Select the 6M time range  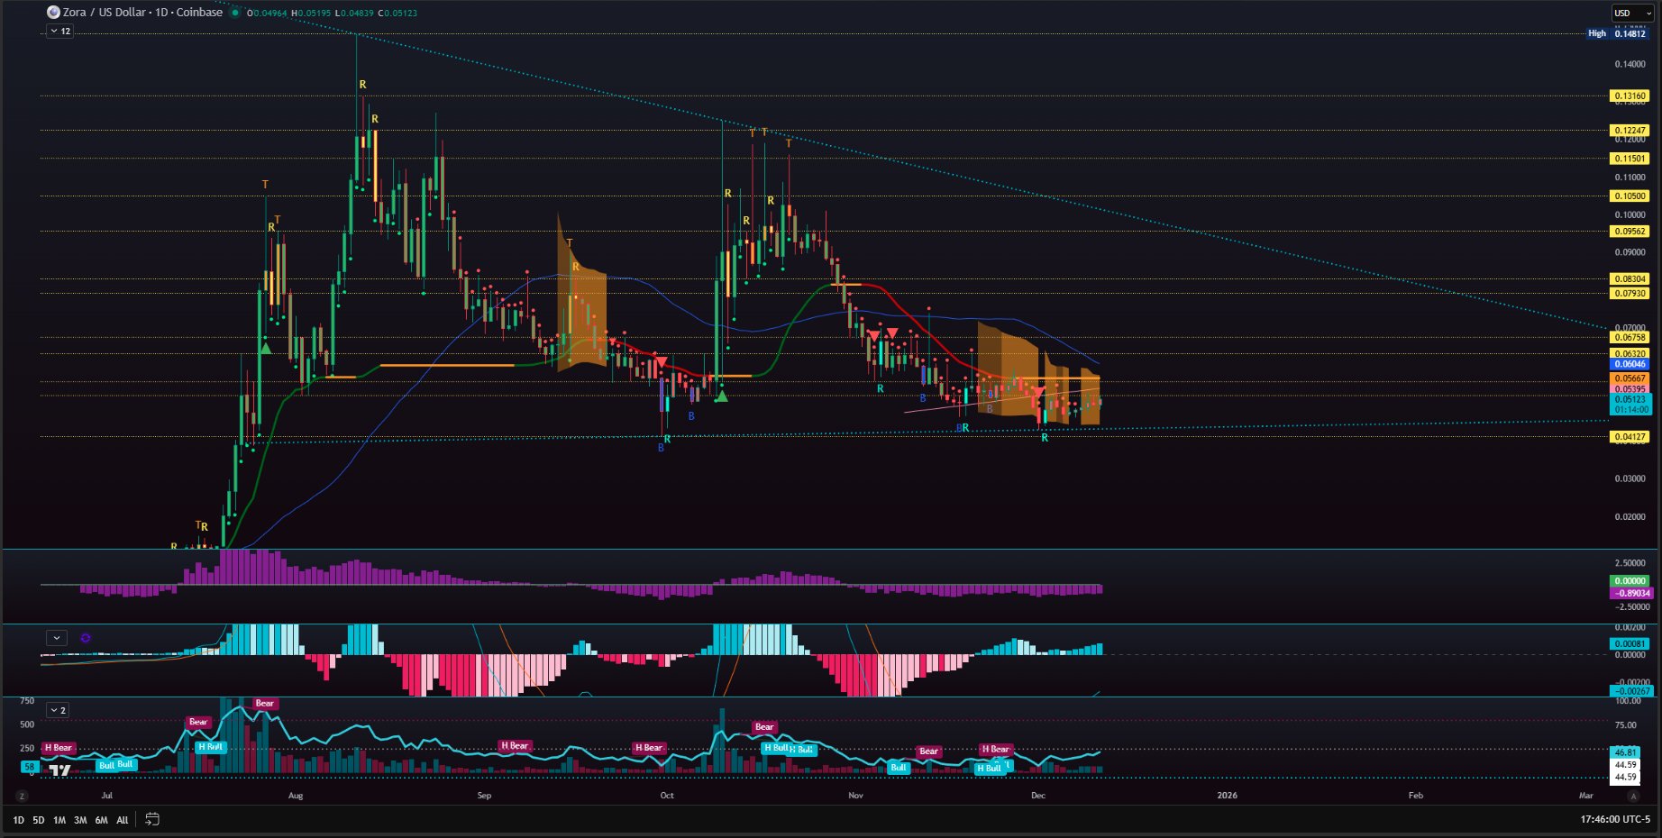click(101, 820)
